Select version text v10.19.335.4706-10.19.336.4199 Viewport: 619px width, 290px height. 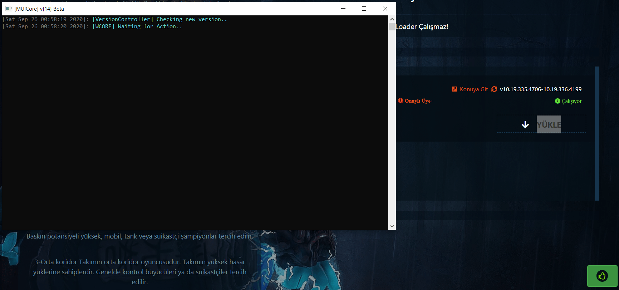point(541,89)
